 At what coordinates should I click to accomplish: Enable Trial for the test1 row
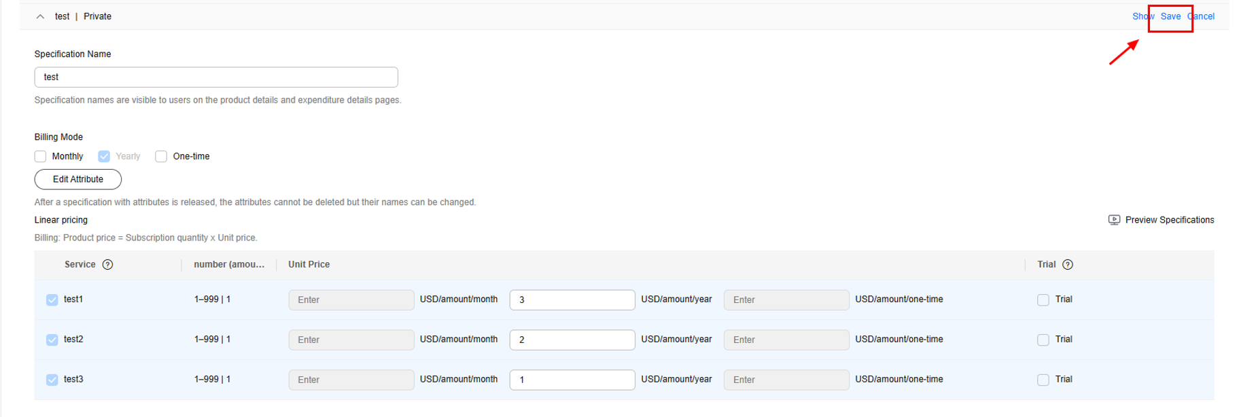point(1043,300)
